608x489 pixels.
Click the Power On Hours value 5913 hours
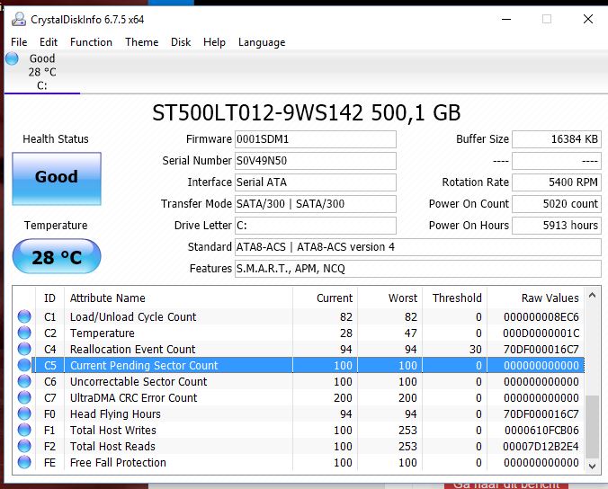tap(557, 225)
